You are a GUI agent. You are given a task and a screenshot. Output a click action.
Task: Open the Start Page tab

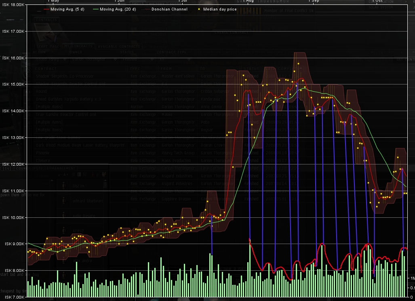click(x=48, y=46)
